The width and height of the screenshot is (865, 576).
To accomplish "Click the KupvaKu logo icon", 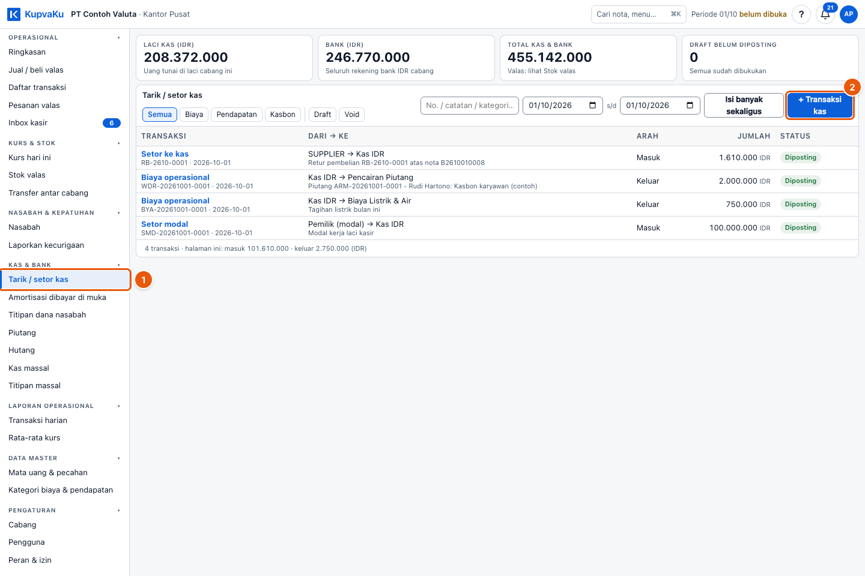I will 14,14.
